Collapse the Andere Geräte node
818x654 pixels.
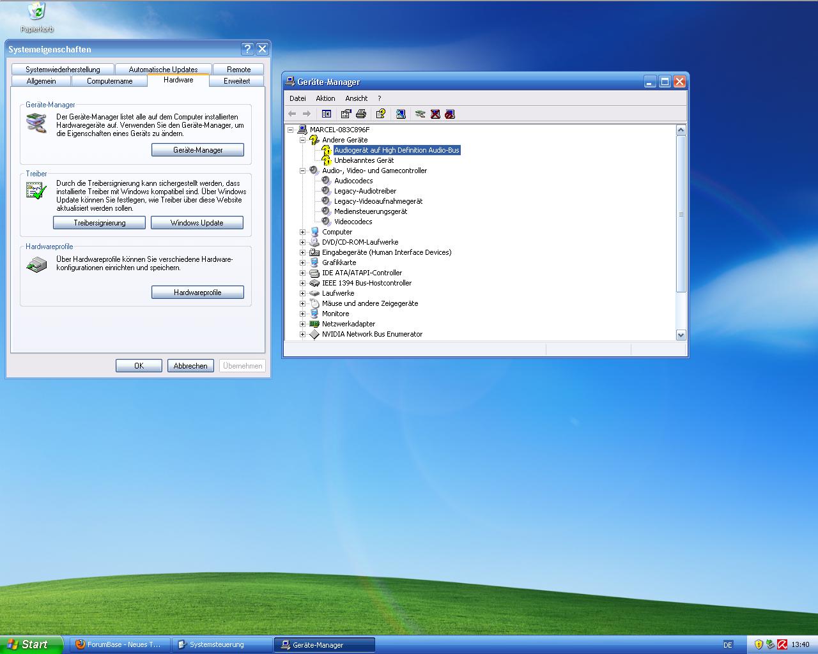pyautogui.click(x=302, y=140)
